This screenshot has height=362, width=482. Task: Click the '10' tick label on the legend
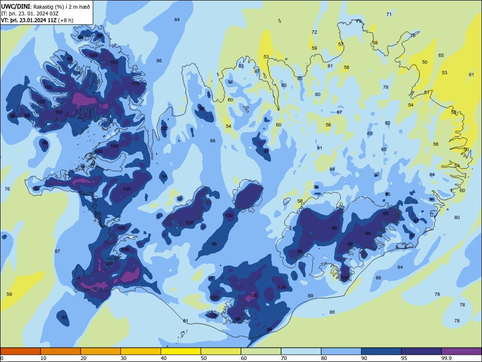coord(43,358)
